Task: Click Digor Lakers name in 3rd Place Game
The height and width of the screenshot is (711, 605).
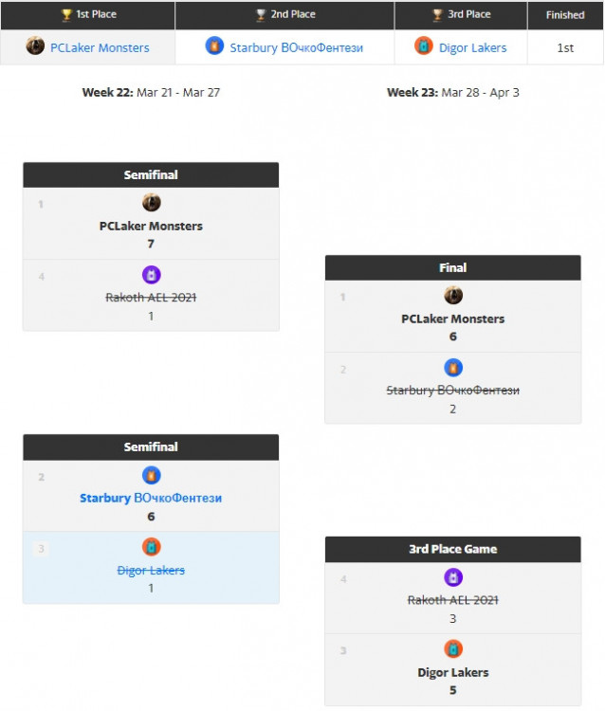Action: point(453,672)
